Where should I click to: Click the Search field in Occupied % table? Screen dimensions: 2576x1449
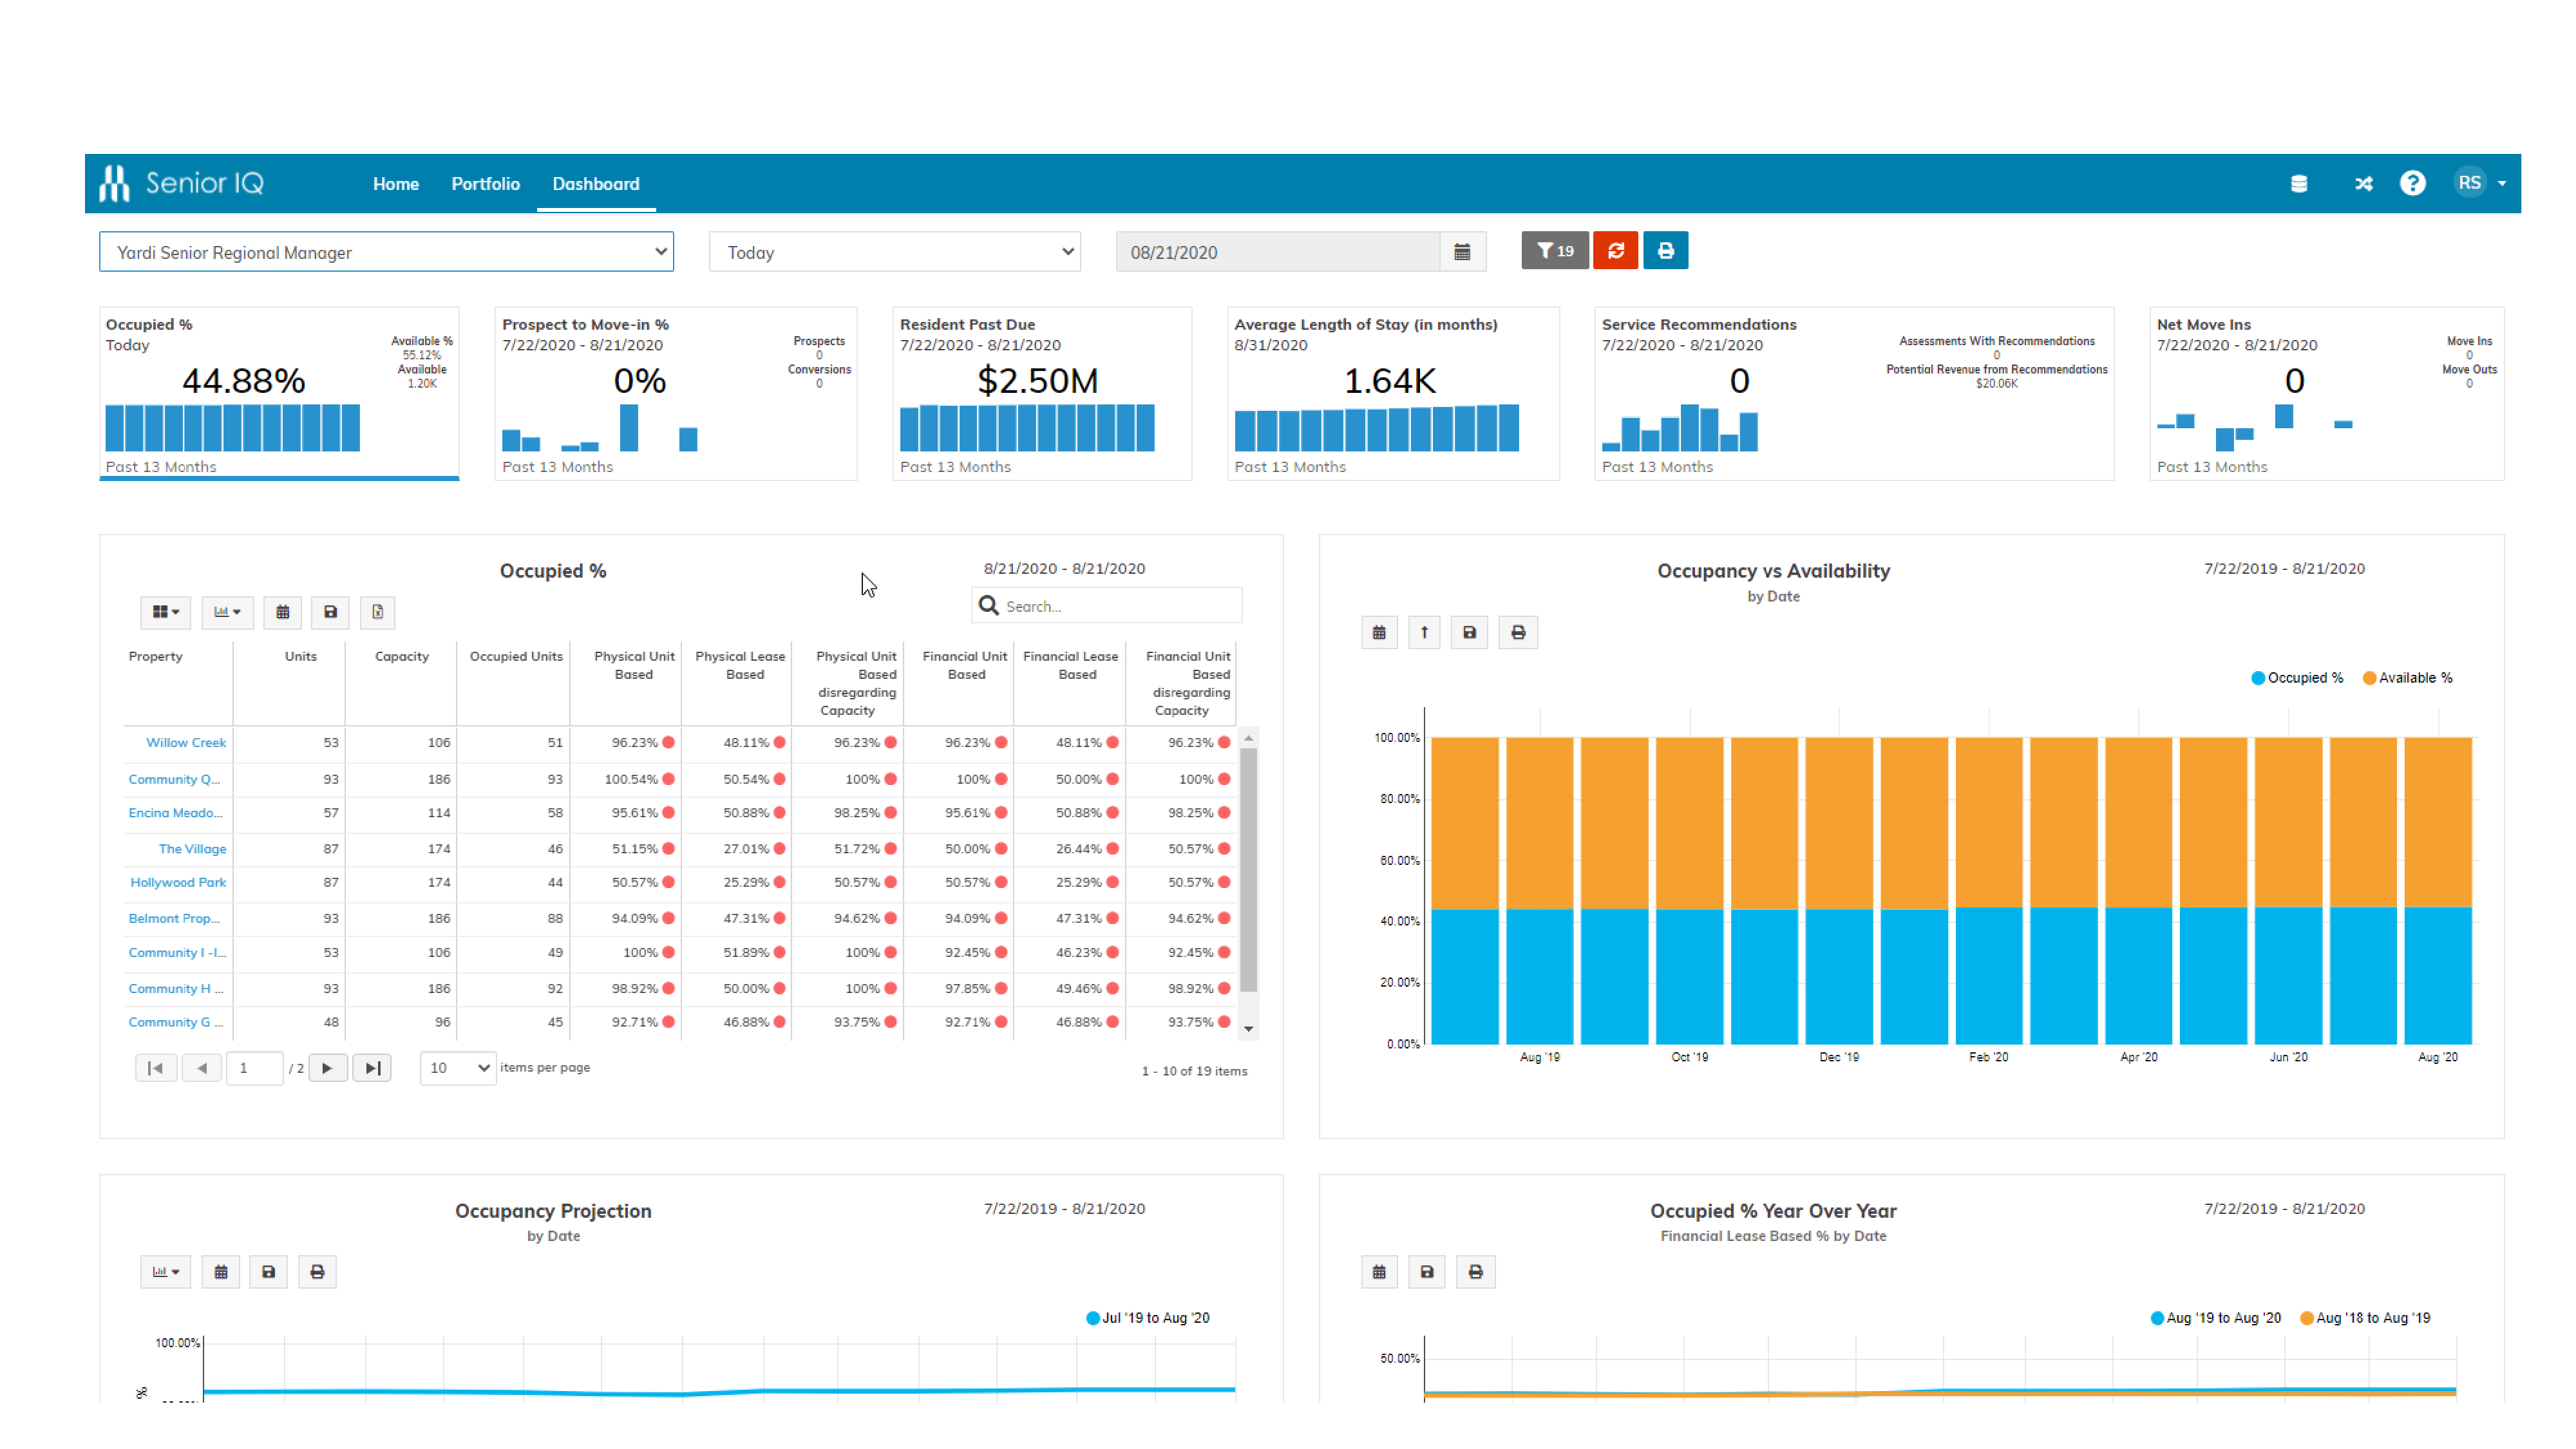point(1107,606)
